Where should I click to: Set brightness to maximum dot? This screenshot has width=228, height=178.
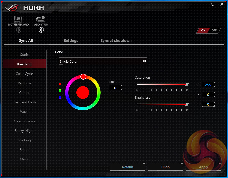tap(187, 110)
